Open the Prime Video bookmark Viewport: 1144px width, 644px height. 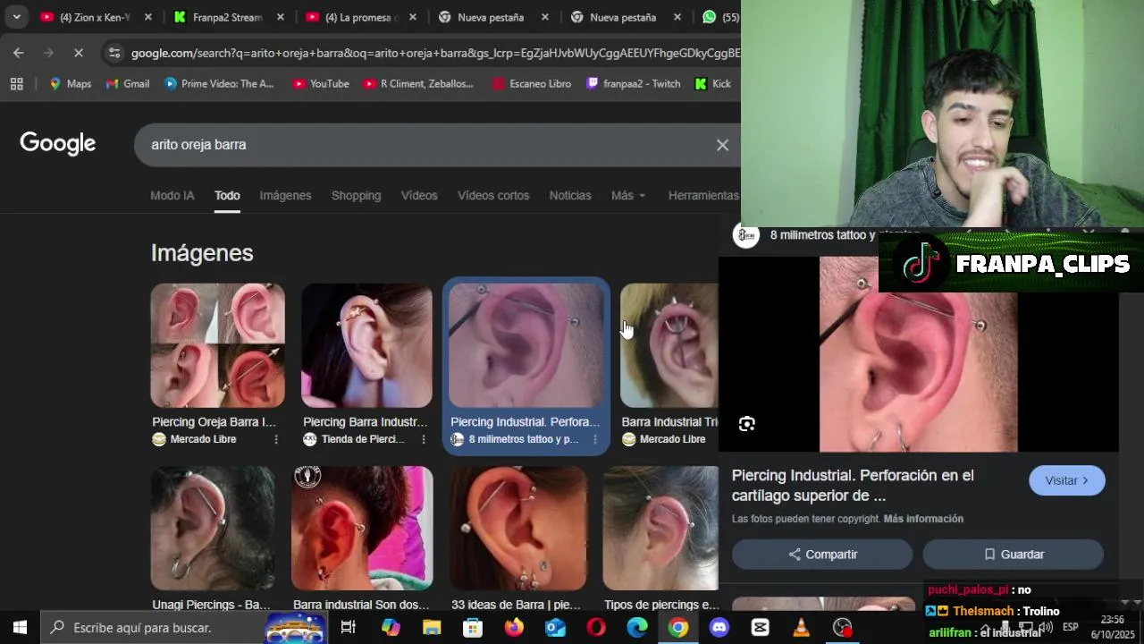pyautogui.click(x=219, y=83)
